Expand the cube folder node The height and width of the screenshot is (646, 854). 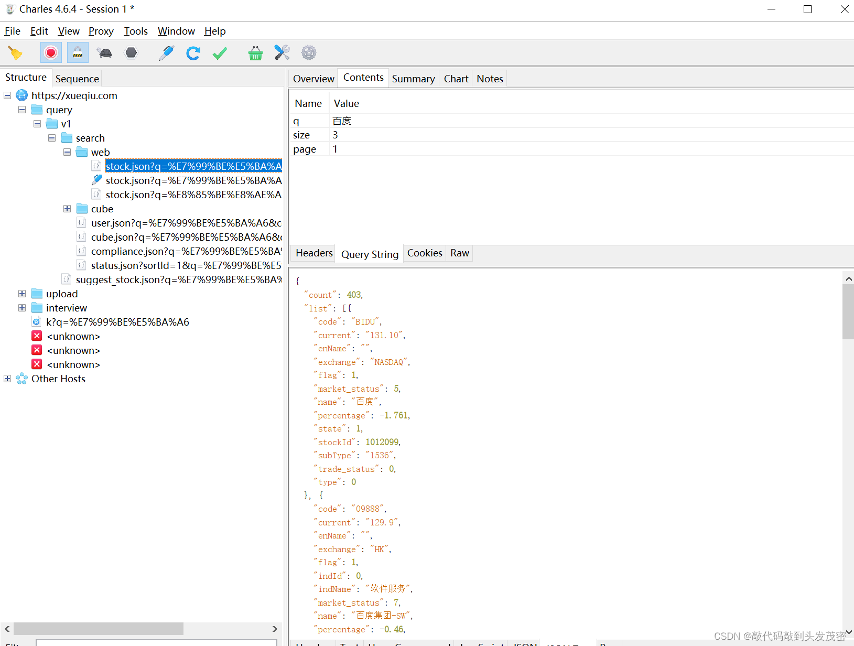[x=67, y=209]
